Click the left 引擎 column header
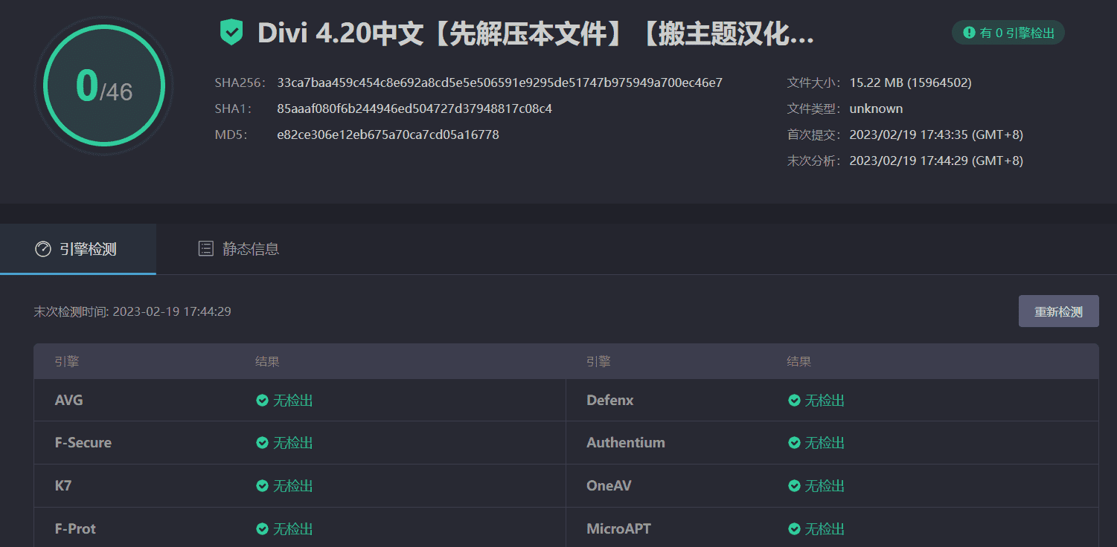The width and height of the screenshot is (1117, 547). pyautogui.click(x=67, y=362)
